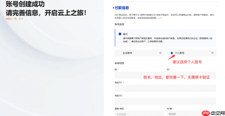The width and height of the screenshot is (225, 116).
Task: Select the 个人账号 radio button
Action: click(x=172, y=53)
